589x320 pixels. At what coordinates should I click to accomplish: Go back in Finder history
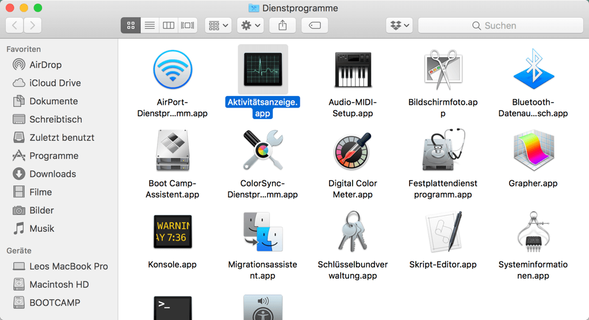click(x=14, y=25)
